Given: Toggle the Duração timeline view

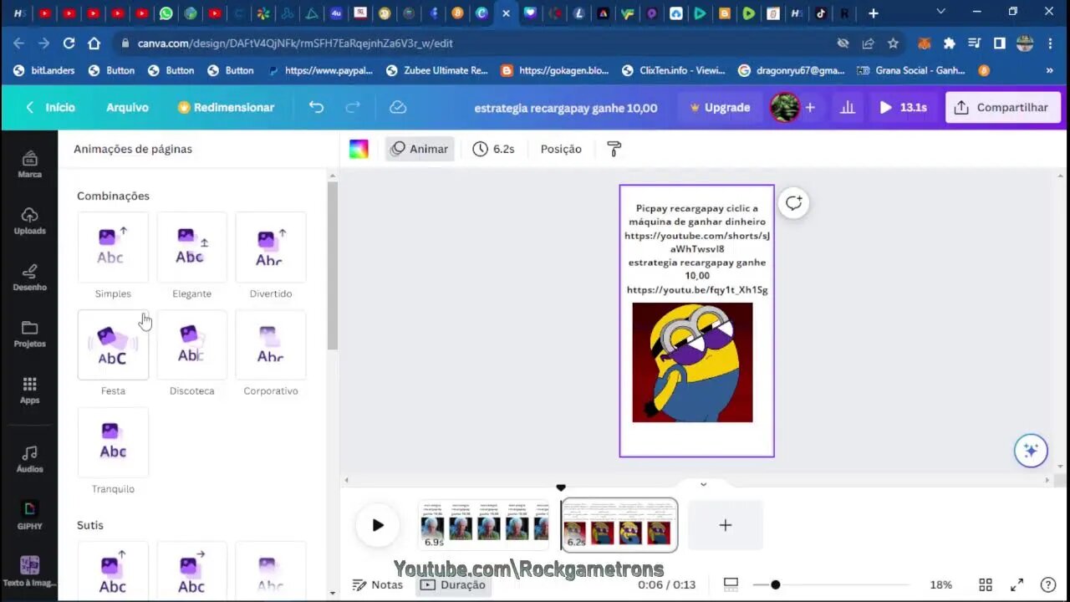Looking at the screenshot, I should 452,584.
